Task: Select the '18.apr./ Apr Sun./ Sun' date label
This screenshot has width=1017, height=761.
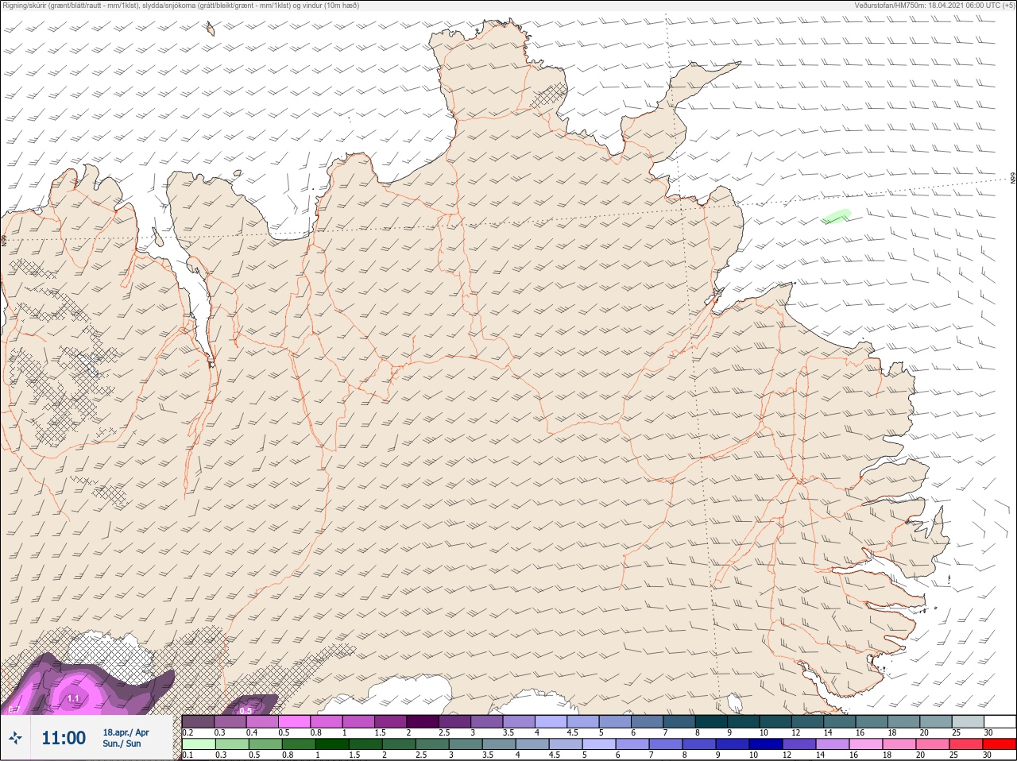Action: coord(126,737)
